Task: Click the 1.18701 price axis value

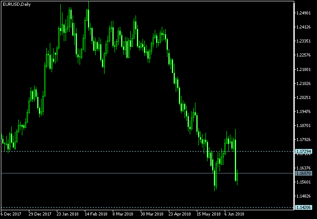Action: point(303,126)
